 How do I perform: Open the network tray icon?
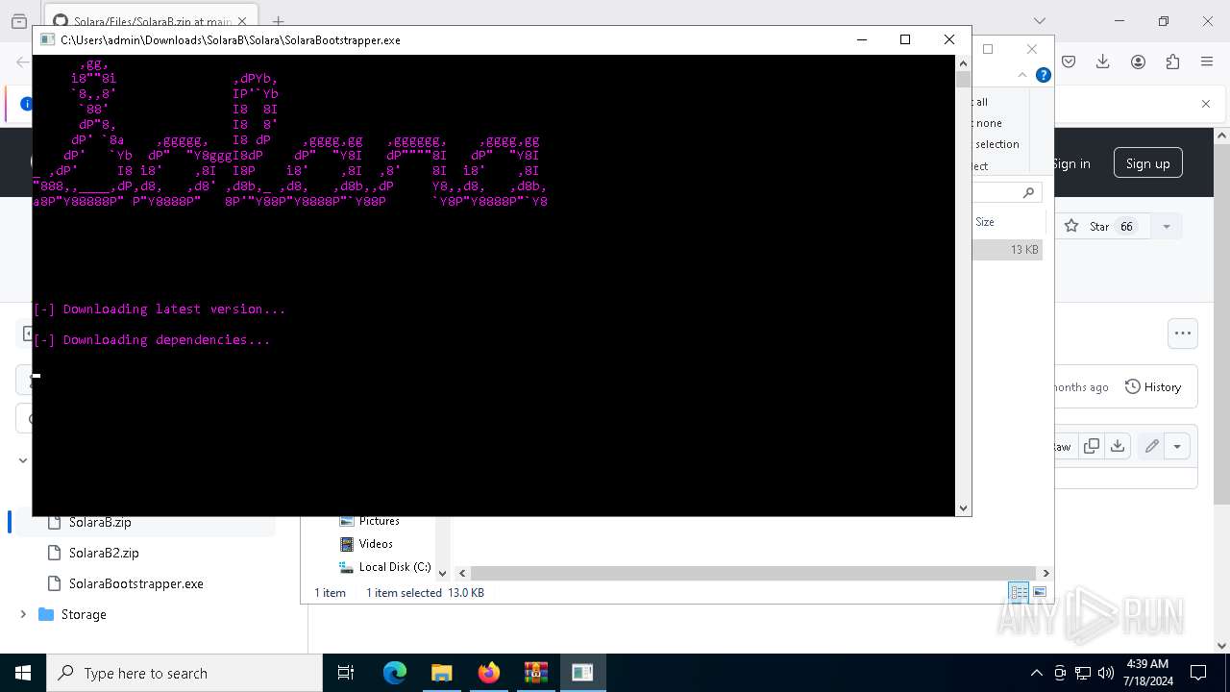(1083, 673)
